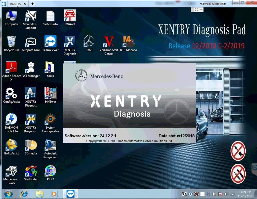
Task: Click the crossed-out cable connection icon
Action: tap(238, 151)
